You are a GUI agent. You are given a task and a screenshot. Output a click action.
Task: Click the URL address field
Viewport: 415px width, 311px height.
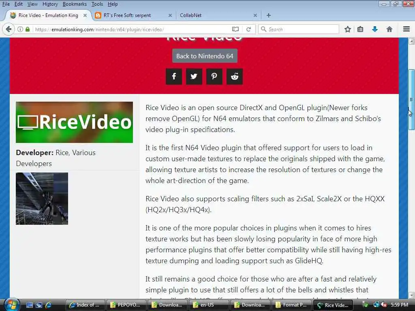click(133, 29)
